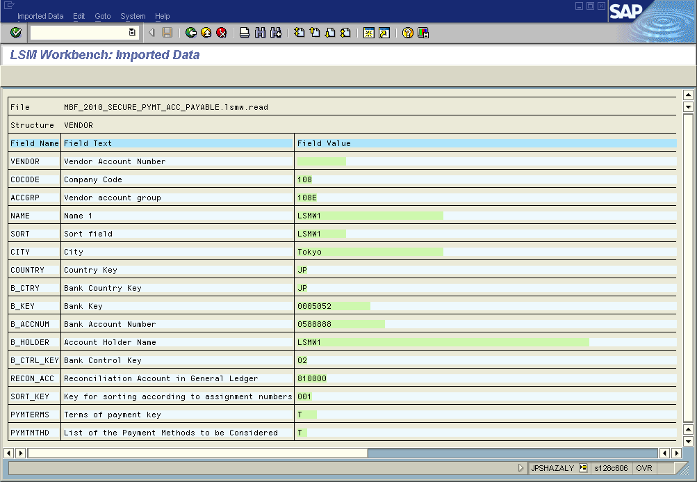
Task: Select the Back navigation arrow icon
Action: [x=190, y=32]
